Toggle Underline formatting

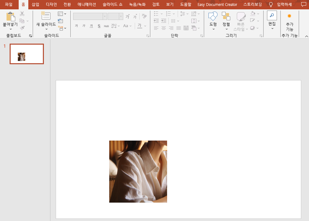[x=91, y=26]
